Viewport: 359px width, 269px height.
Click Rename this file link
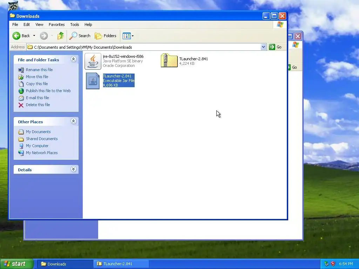pos(39,70)
